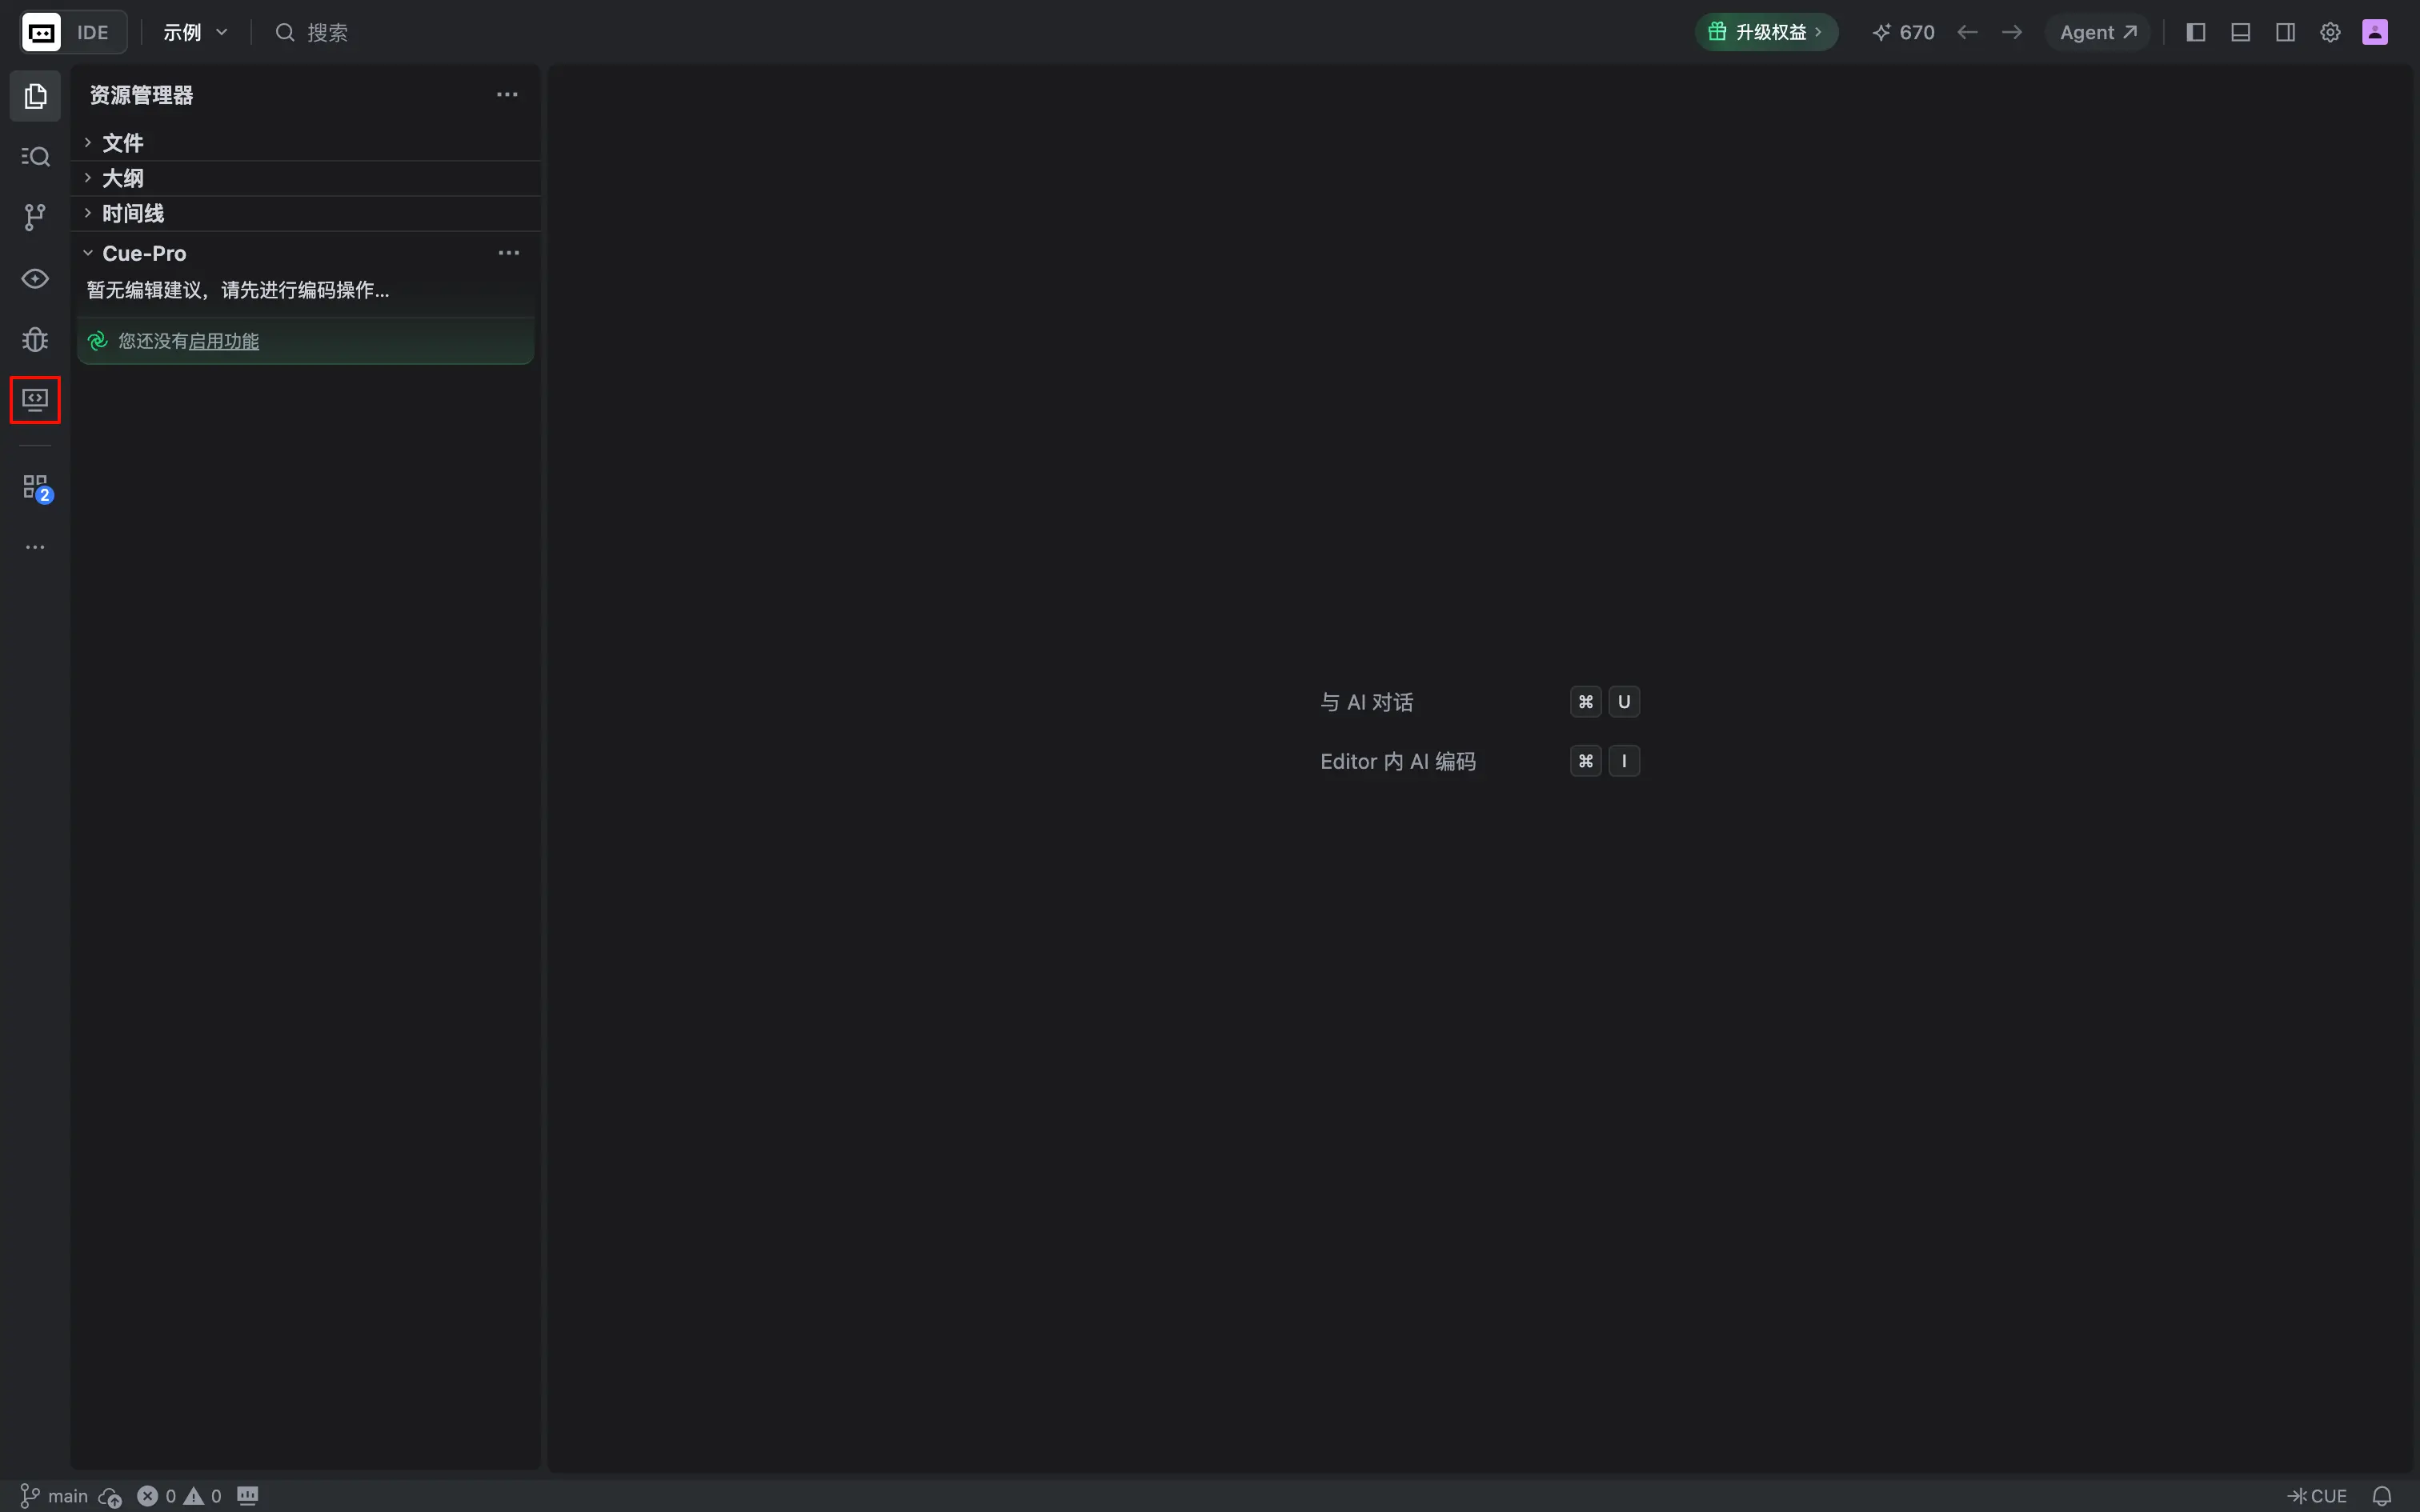Screen dimensions: 2420x1512
Task: Click the cloud sync icon next to main
Action: click(110, 1497)
